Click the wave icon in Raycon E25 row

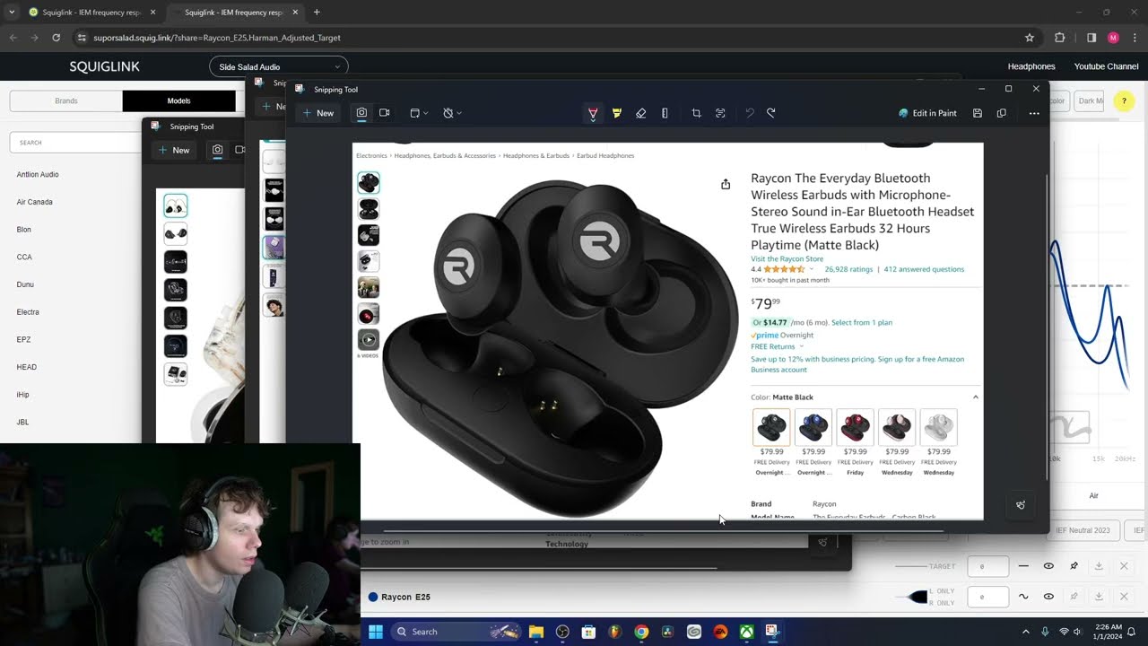point(1023,597)
